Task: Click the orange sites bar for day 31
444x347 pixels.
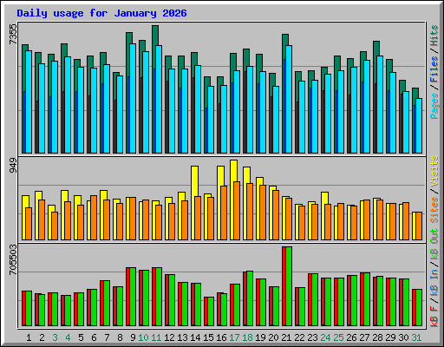Action: coord(419,226)
